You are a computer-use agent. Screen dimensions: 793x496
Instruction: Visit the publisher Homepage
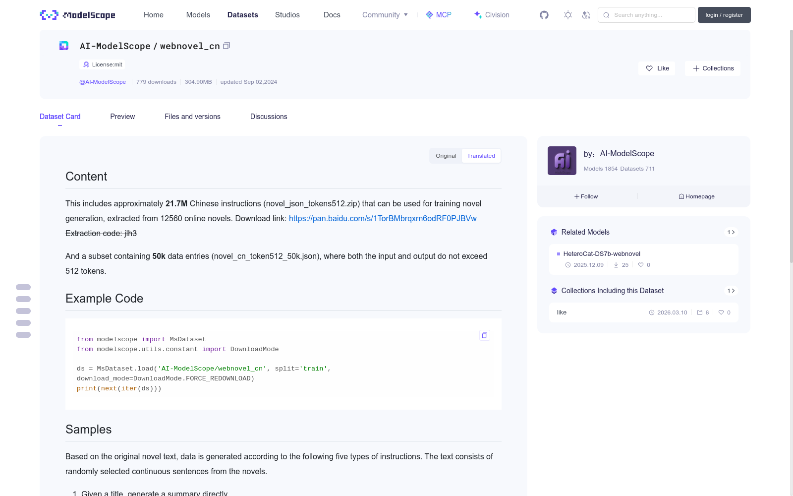(696, 196)
